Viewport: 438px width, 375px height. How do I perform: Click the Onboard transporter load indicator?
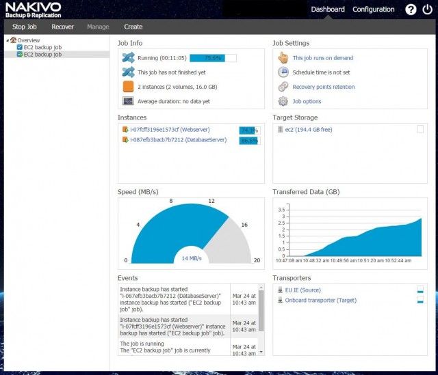coord(420,300)
